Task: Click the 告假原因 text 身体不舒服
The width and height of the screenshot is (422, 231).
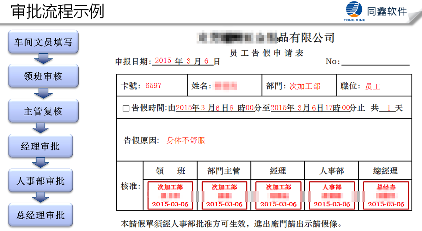Action: pos(186,140)
